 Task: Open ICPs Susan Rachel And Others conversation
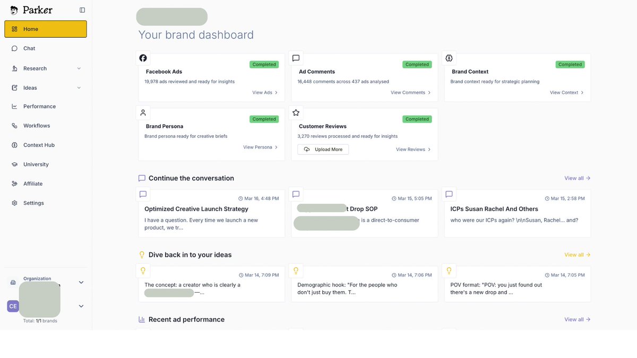coord(518,213)
